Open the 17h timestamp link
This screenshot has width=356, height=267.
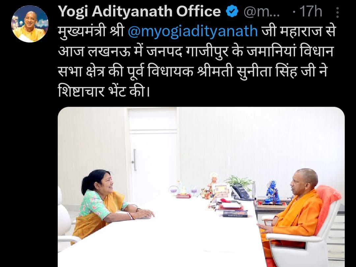(x=311, y=12)
